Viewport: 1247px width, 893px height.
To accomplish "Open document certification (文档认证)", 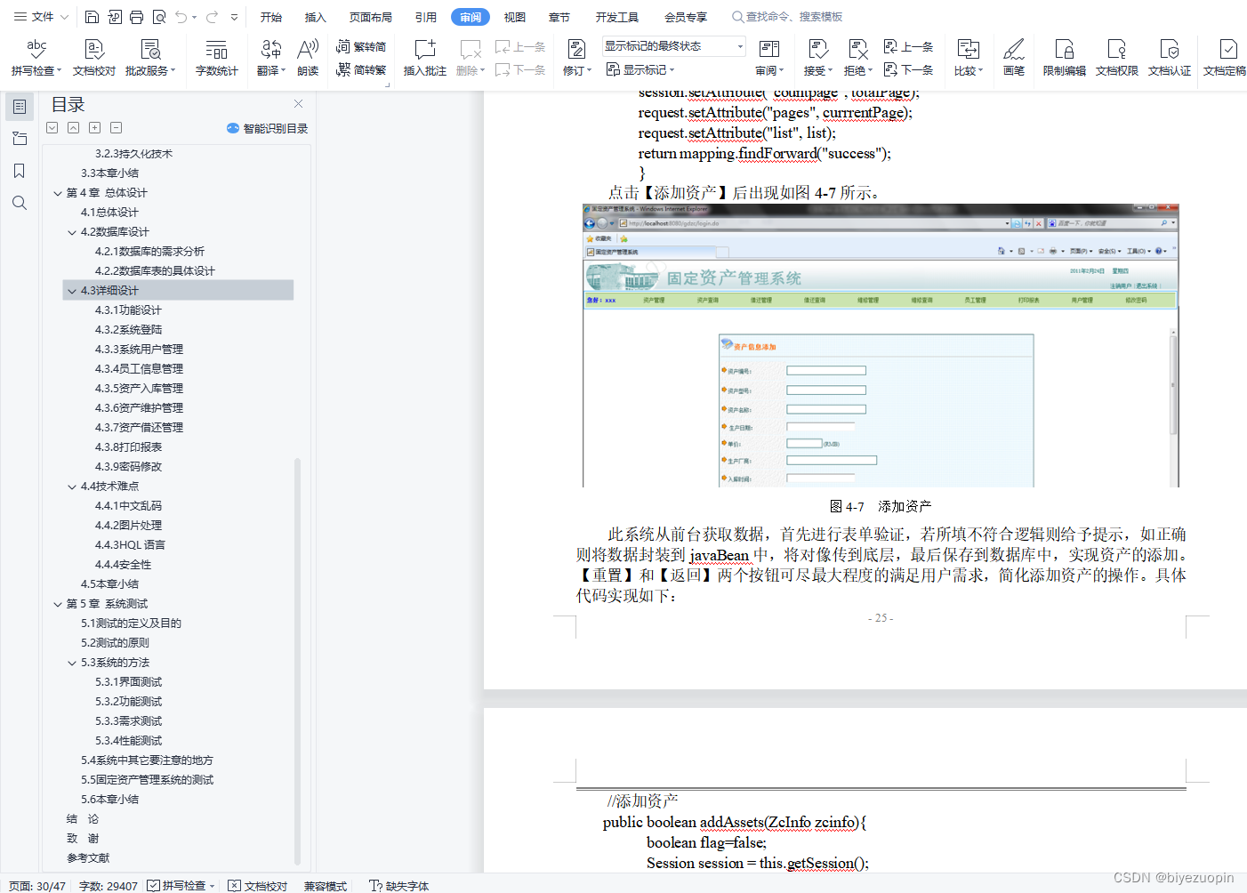I will [1169, 57].
